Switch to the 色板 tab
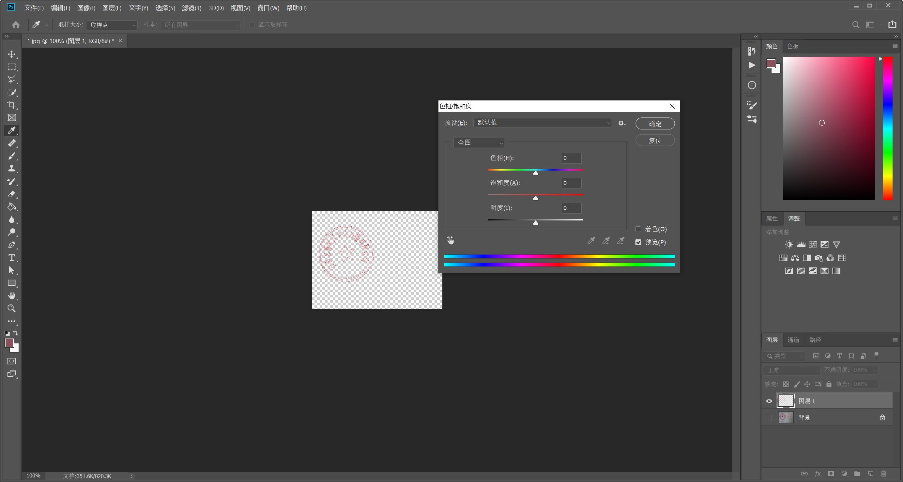The image size is (903, 482). [793, 46]
